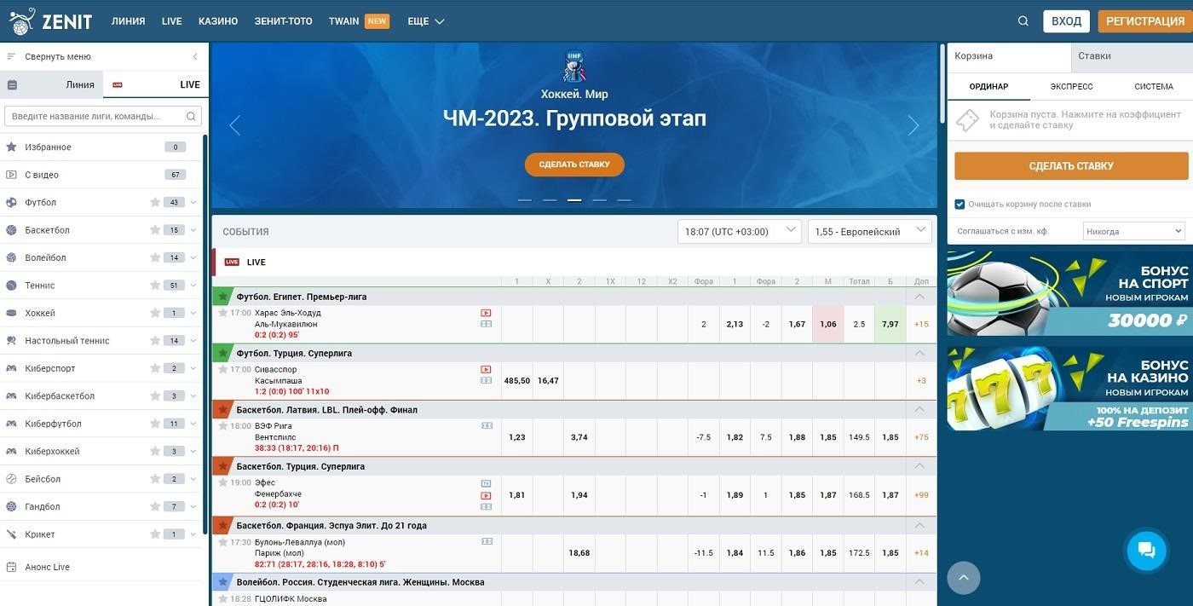Image resolution: width=1193 pixels, height=606 pixels.
Task: Click the Хоккей puck icon in the sidebar
Action: click(11, 313)
